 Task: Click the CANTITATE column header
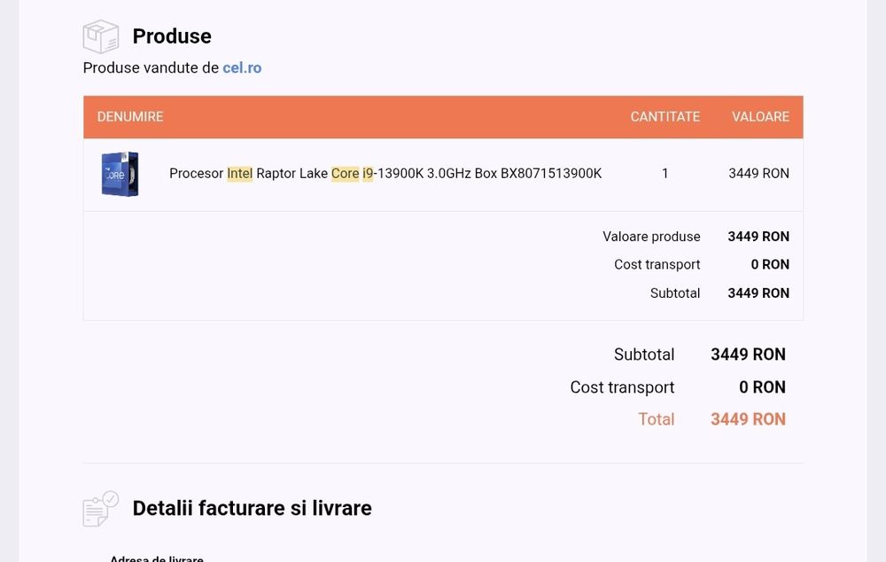665,117
